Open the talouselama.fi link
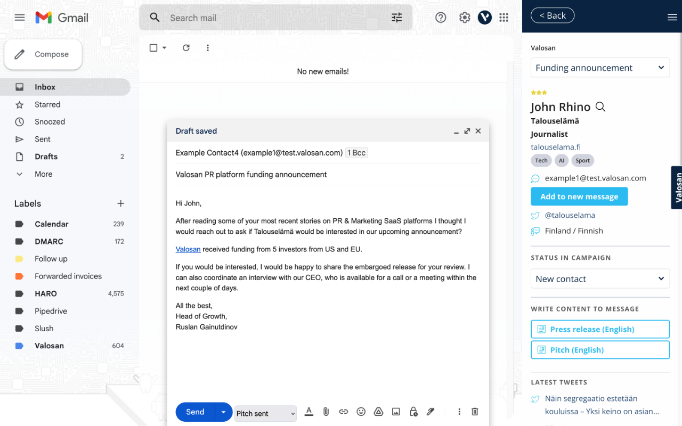 pos(556,147)
